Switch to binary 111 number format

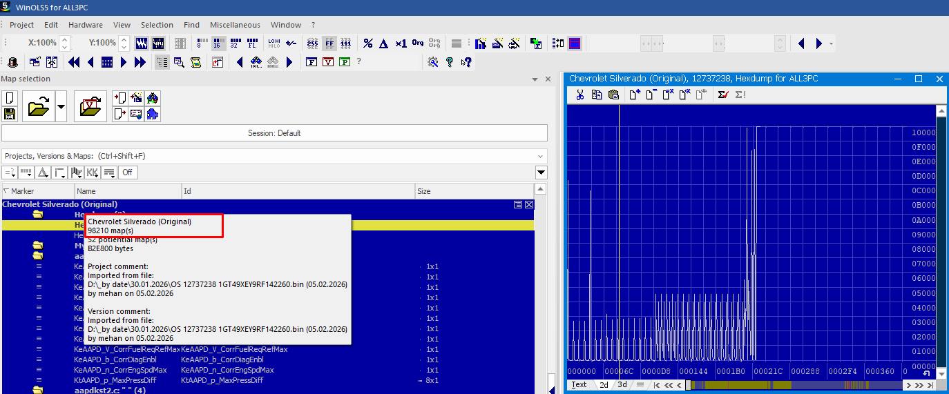coord(346,43)
